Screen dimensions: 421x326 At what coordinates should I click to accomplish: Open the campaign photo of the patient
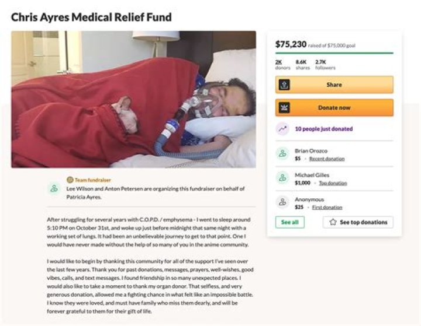point(133,99)
